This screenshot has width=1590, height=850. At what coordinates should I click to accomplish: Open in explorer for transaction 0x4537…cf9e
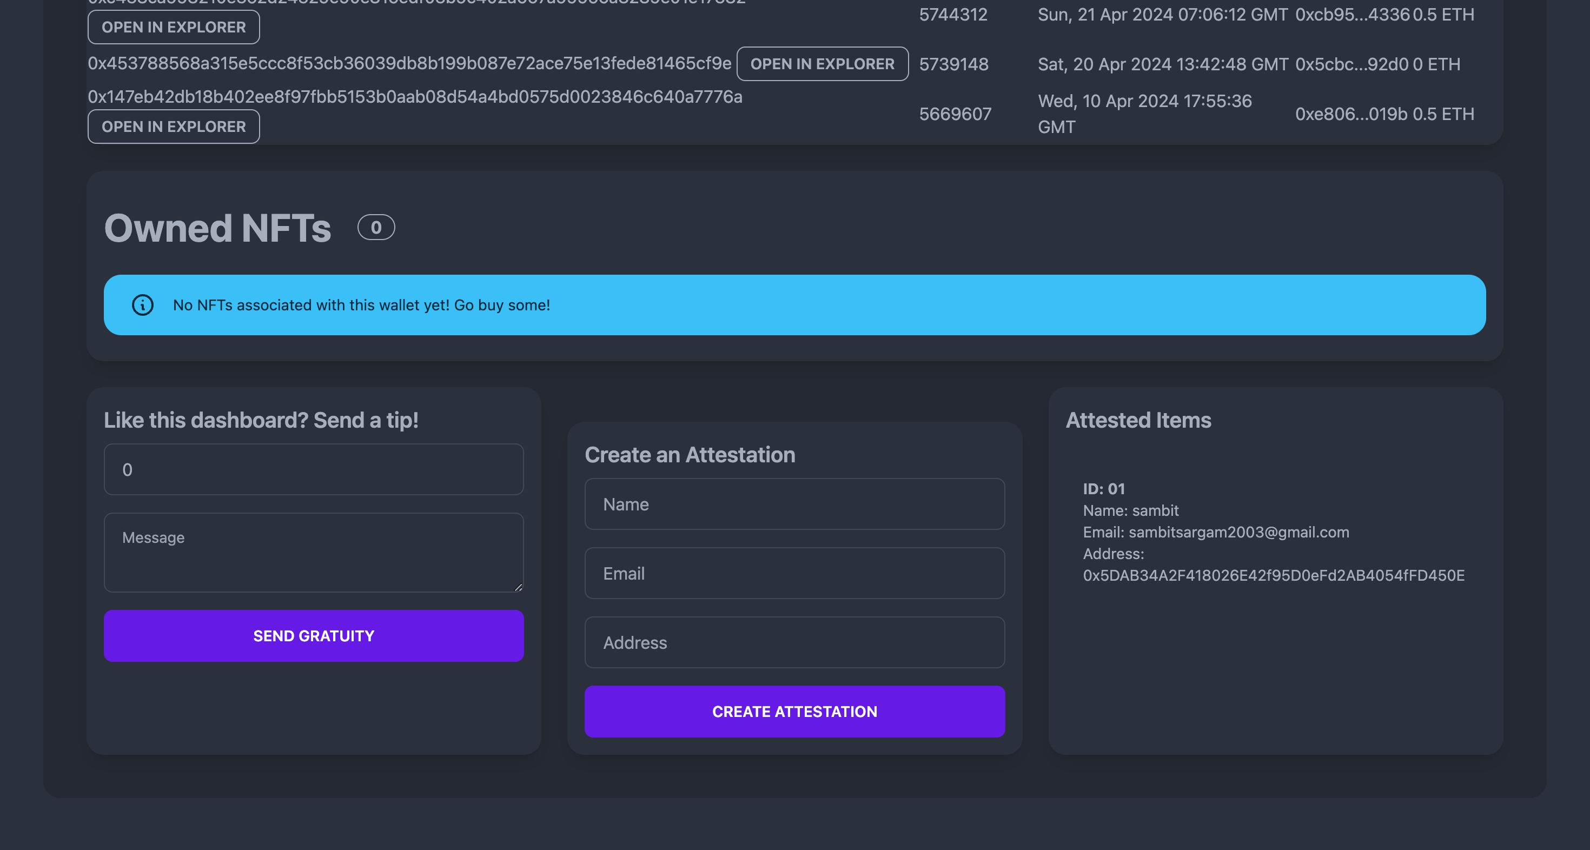822,64
